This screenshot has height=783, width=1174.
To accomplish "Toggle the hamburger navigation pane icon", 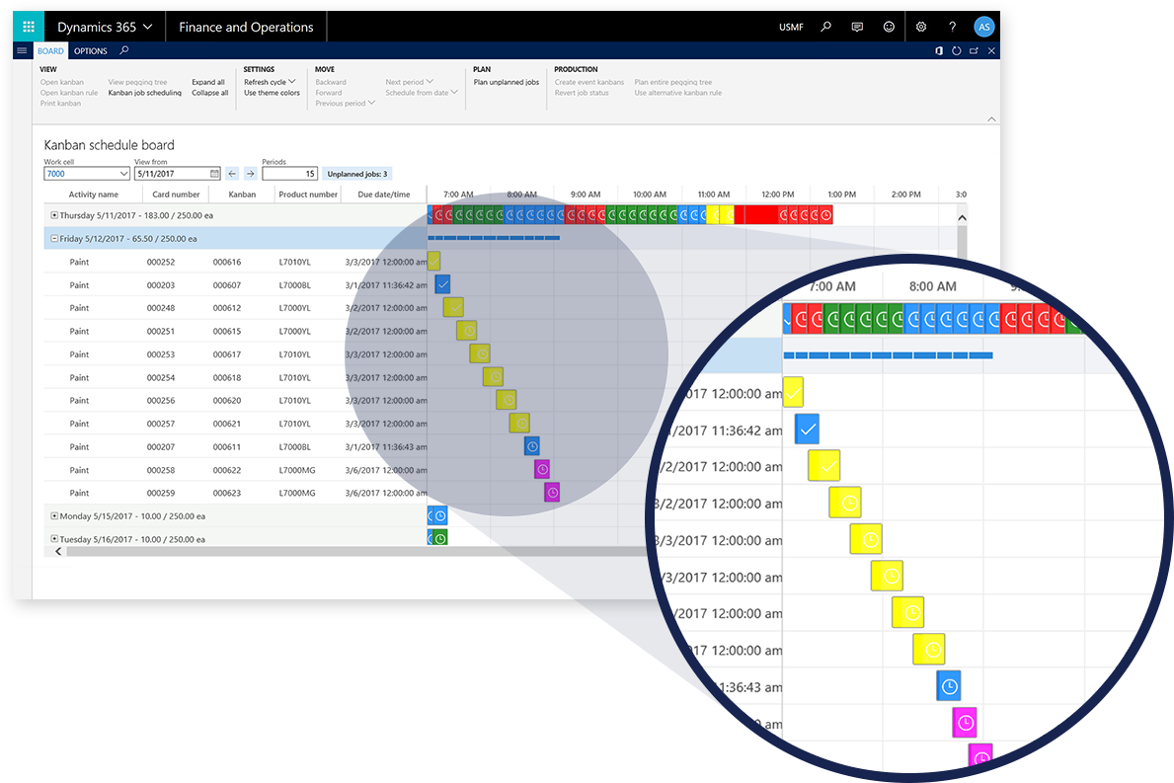I will coord(22,51).
